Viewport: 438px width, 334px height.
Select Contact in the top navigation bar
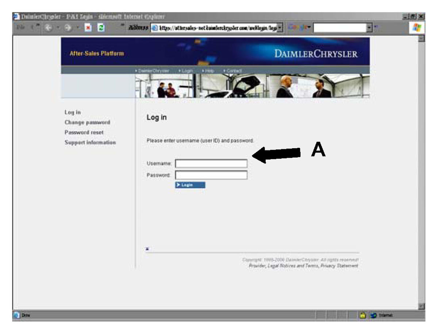pyautogui.click(x=233, y=71)
